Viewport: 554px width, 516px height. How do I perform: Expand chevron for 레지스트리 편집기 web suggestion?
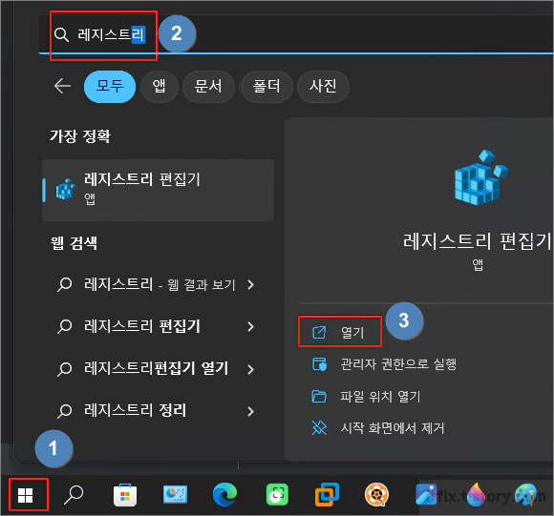(251, 326)
